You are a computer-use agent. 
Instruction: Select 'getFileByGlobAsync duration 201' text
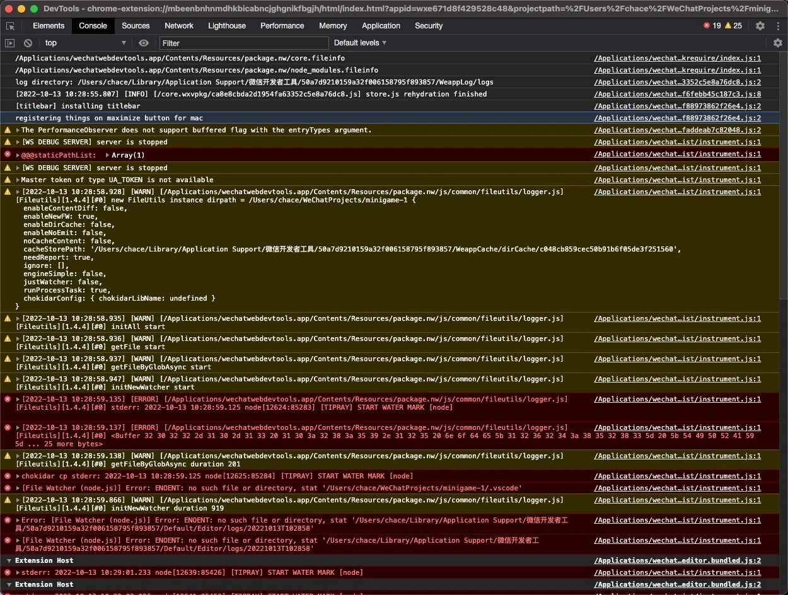[x=175, y=464]
